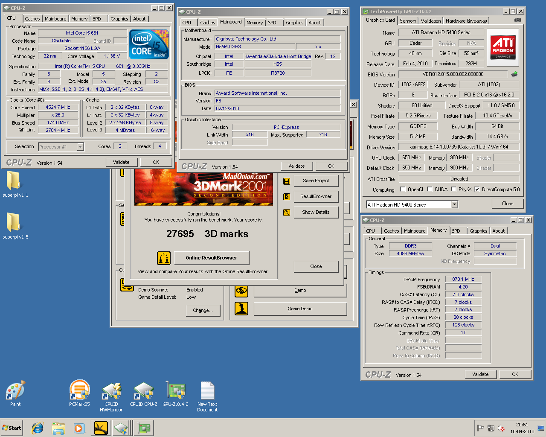Click the ResultBrowser button

tap(316, 196)
